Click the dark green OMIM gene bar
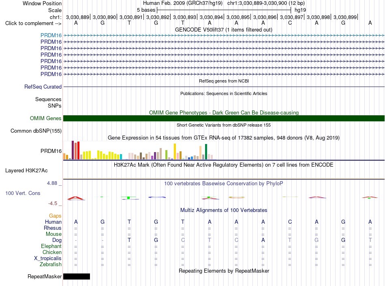This screenshot has height=286, width=385. click(x=224, y=119)
